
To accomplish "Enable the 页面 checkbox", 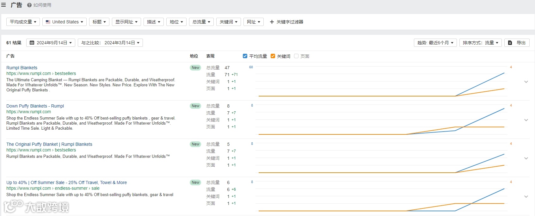I will 296,56.
